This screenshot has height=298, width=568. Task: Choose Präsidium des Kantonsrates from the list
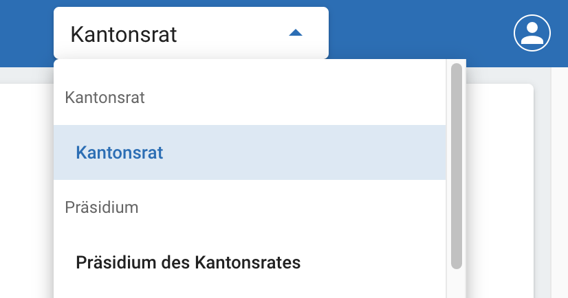point(188,262)
